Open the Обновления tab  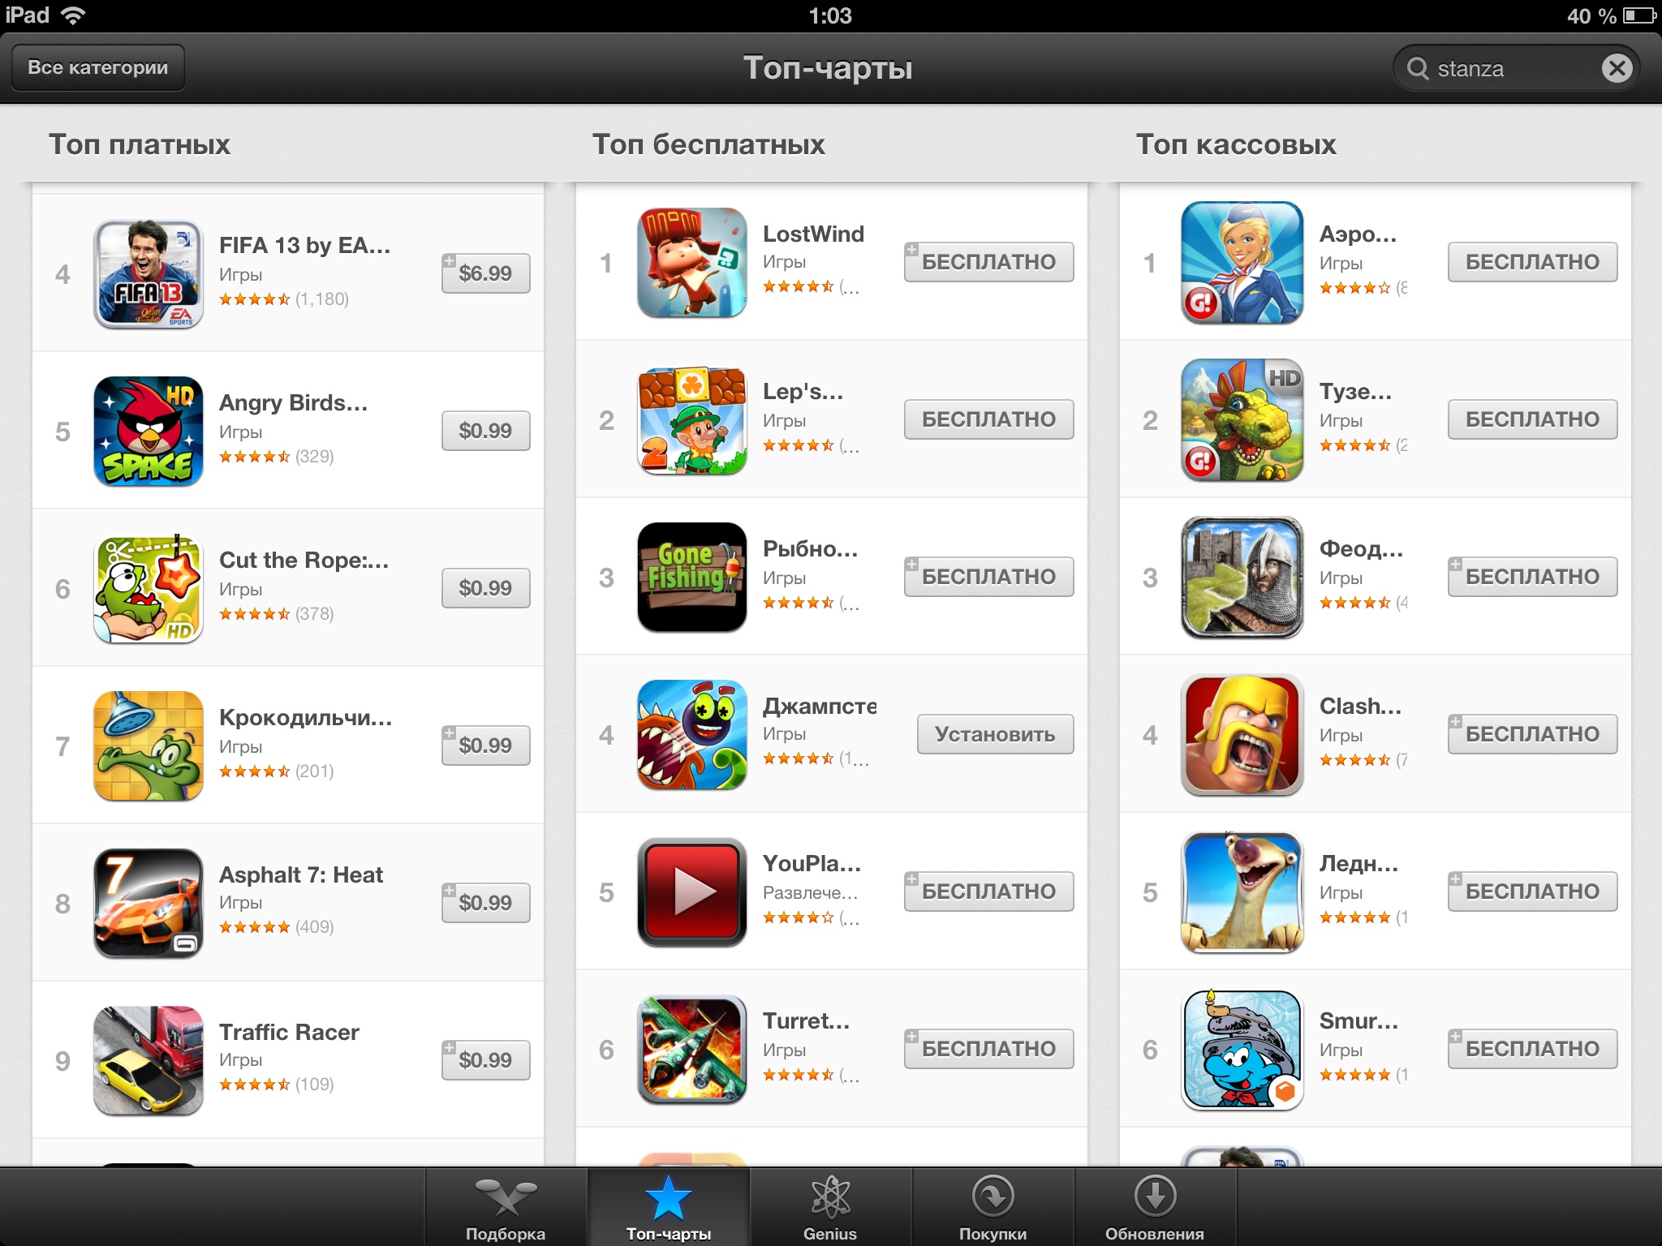(x=1155, y=1207)
